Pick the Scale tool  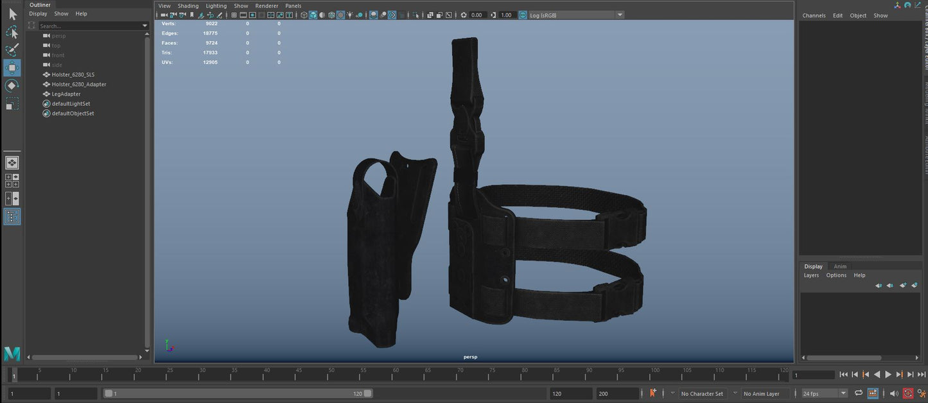(12, 104)
